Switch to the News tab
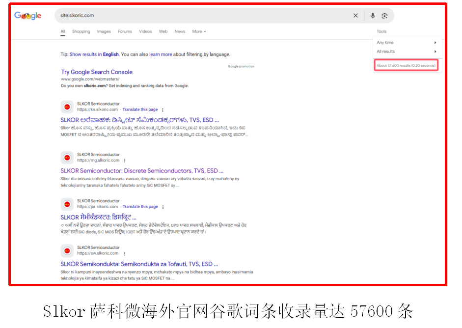Viewport: 462px width, 328px height. [x=180, y=31]
